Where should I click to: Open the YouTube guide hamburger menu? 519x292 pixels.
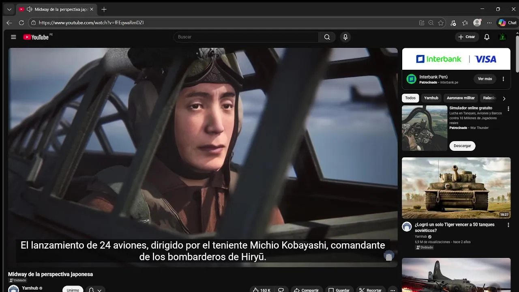[x=13, y=37]
